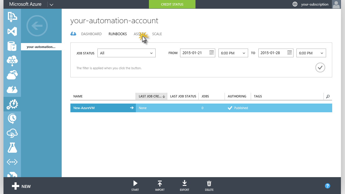
Task: Open the cloud with lightning sidebar icon
Action: click(x=12, y=90)
